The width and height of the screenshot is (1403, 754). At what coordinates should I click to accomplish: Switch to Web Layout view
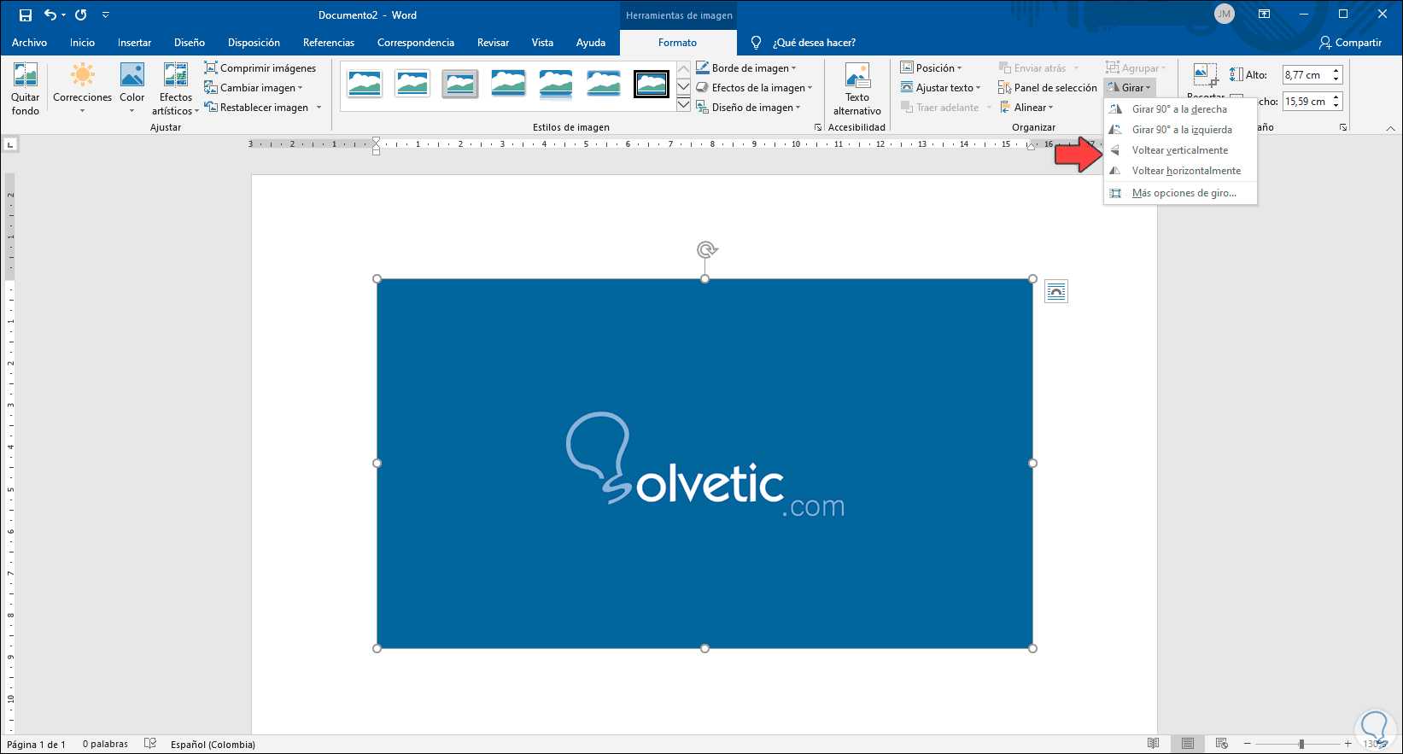(1221, 744)
